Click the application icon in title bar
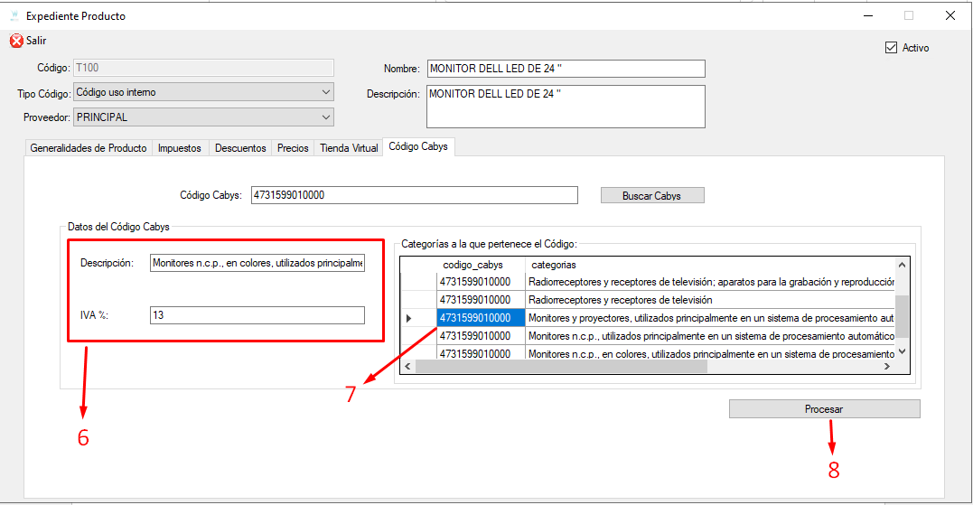973x505 pixels. (x=14, y=16)
